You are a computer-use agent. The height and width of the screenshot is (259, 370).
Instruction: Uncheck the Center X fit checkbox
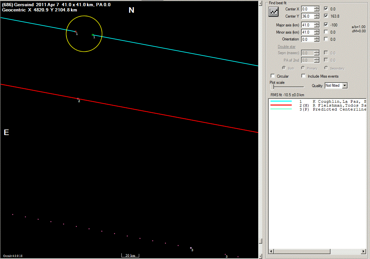(x=326, y=9)
